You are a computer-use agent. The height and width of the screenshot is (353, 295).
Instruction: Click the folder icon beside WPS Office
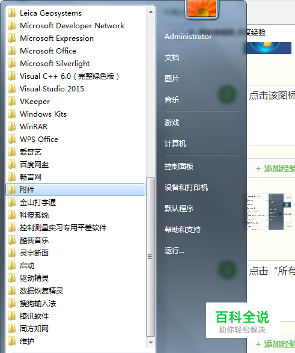tap(11, 139)
